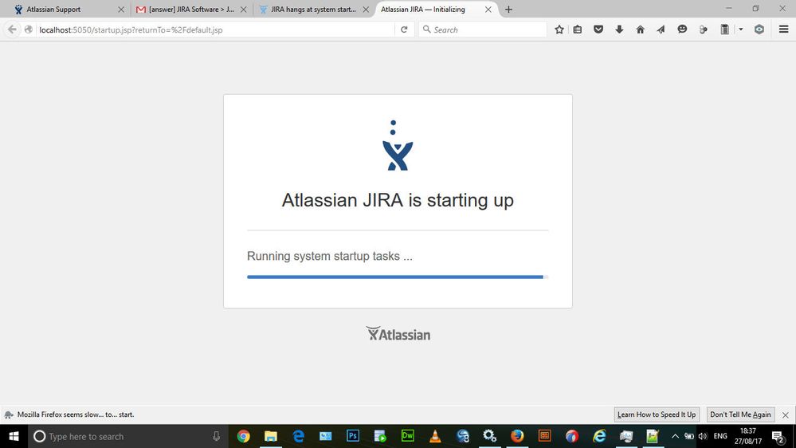
Task: Open the Firefox hamburger menu
Action: 783,29
